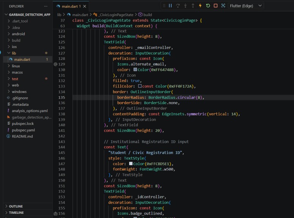Viewport: 294px width, 218px height.
Task: Expand the TIMELINE panel
Action: 28,213
